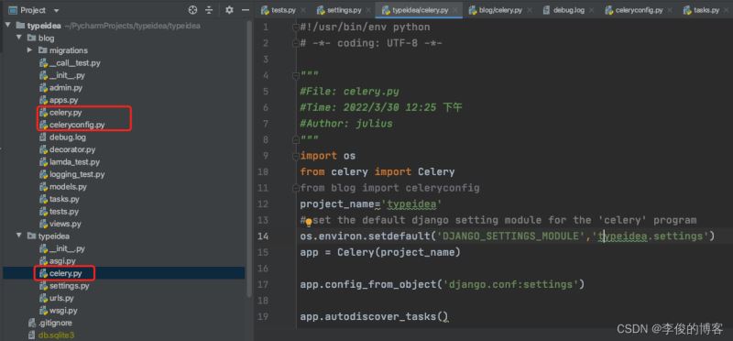Toggle fold marker at line 1 shebang
This screenshot has height=341, width=733.
coord(295,27)
